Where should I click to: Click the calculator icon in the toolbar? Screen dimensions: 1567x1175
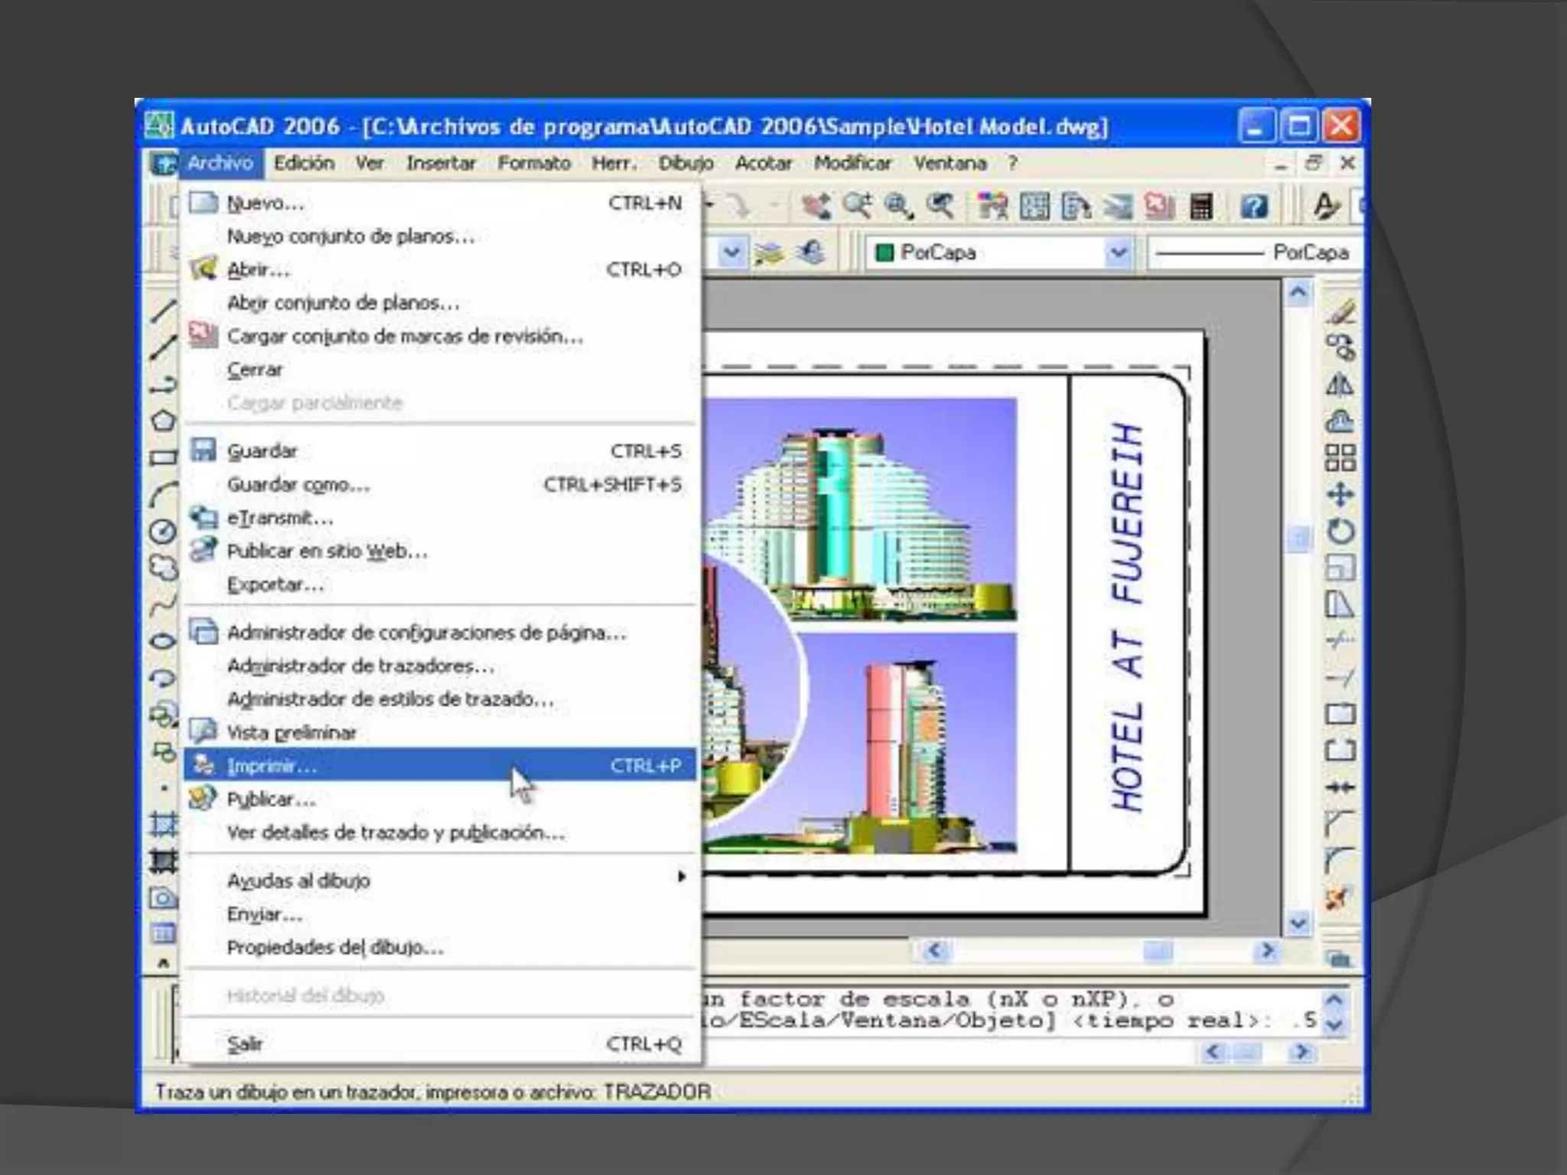1201,206
